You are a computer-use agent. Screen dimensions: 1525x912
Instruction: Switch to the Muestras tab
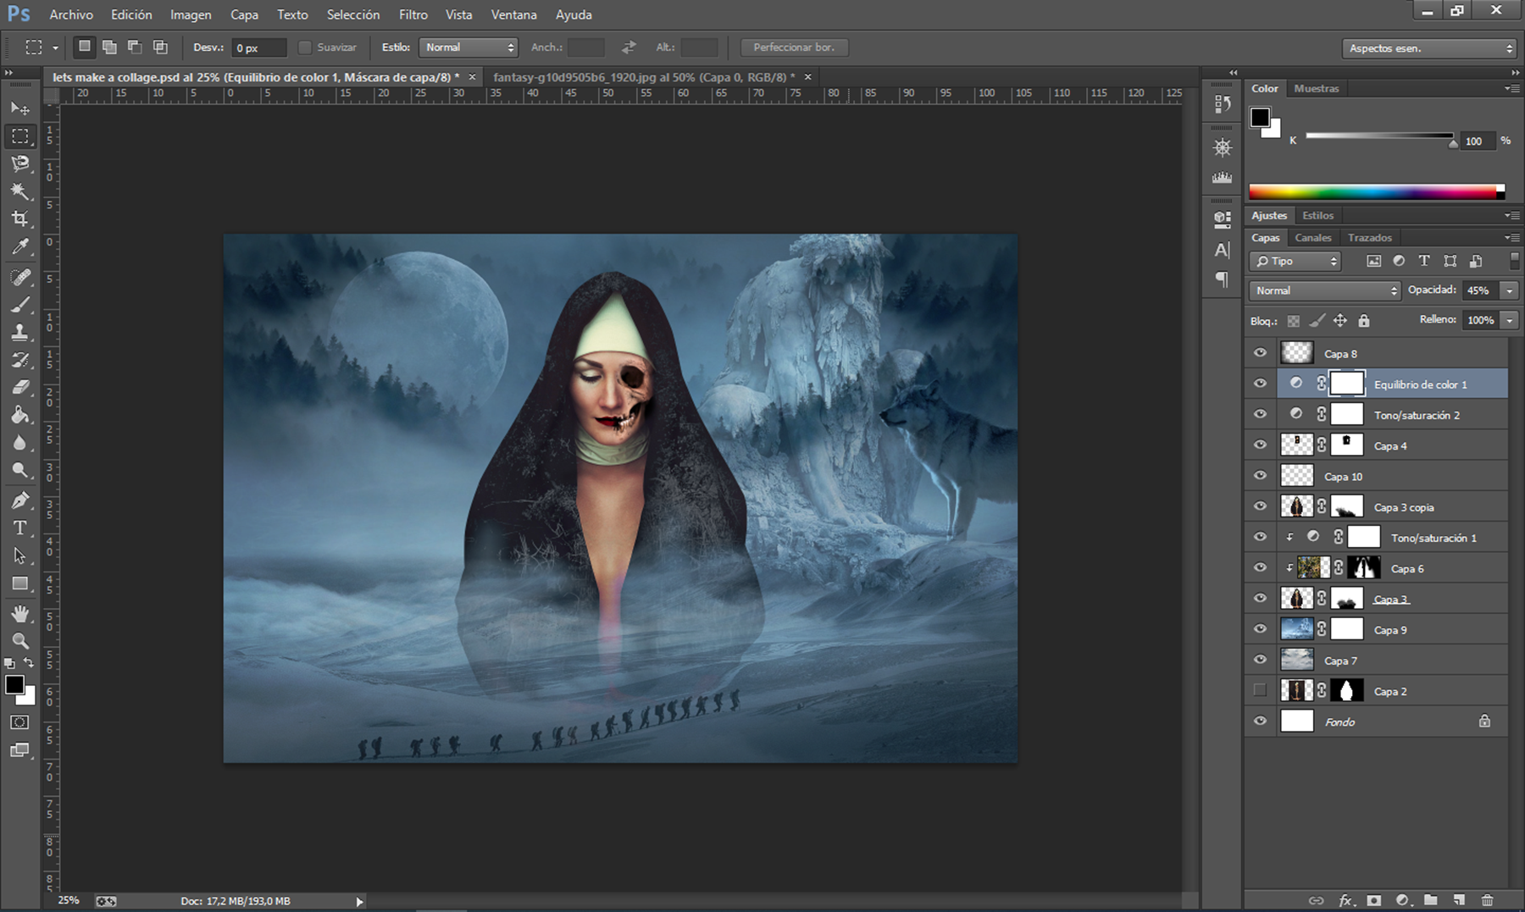pos(1317,88)
